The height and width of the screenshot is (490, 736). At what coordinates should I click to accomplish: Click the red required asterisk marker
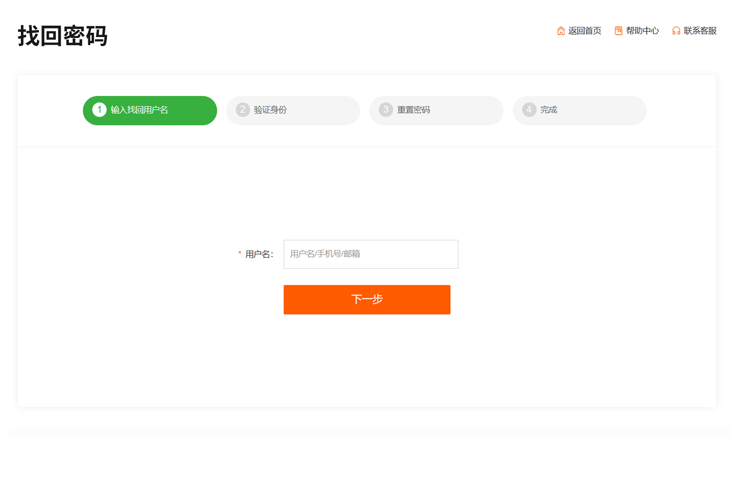(240, 254)
